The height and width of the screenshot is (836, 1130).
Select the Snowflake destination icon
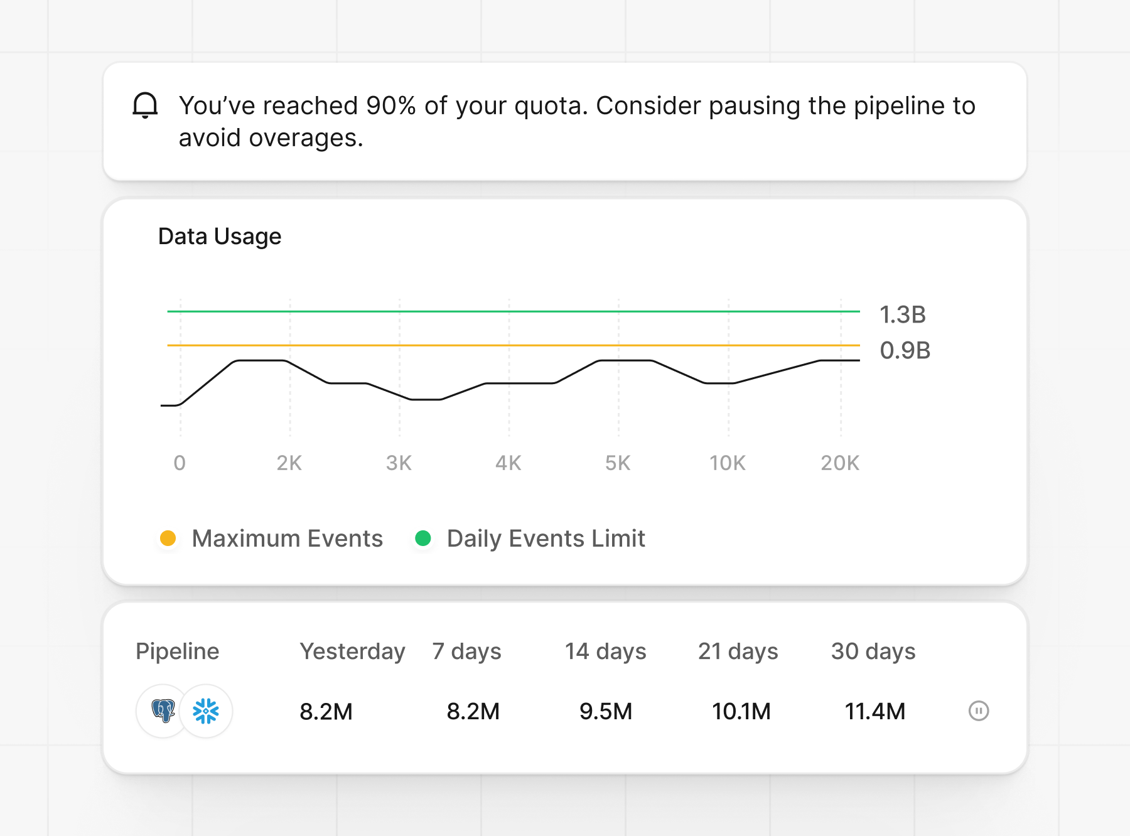point(205,710)
